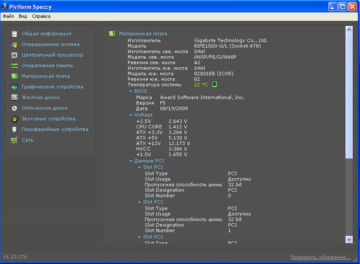The height and width of the screenshot is (264, 360).
Task: Click the Piriform Speccy title bar icon
Action: [4, 7]
